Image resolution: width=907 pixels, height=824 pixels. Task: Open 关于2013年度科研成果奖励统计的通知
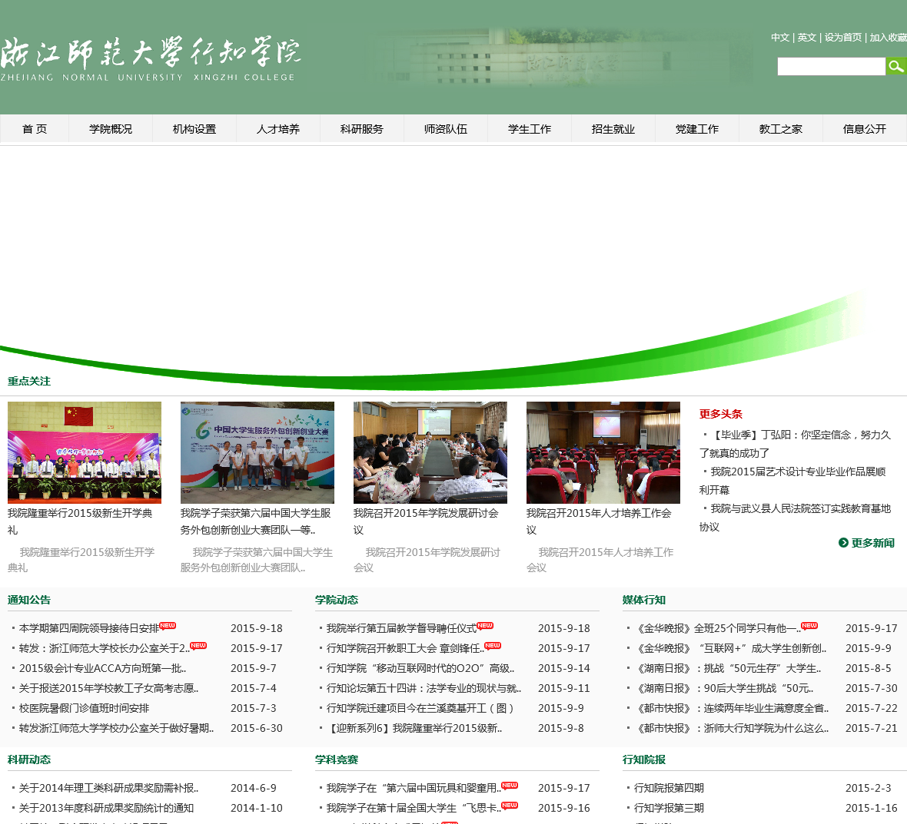106,808
